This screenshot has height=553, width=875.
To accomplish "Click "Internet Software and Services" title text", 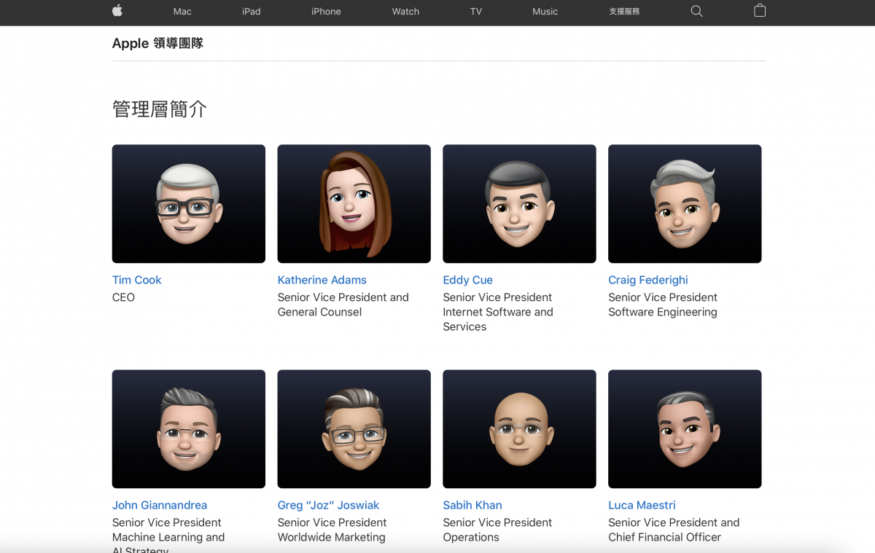I will coord(498,319).
